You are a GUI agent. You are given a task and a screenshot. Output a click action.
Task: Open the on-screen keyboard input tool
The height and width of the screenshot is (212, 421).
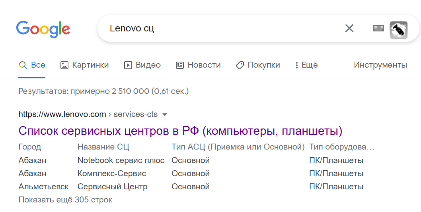pyautogui.click(x=378, y=28)
